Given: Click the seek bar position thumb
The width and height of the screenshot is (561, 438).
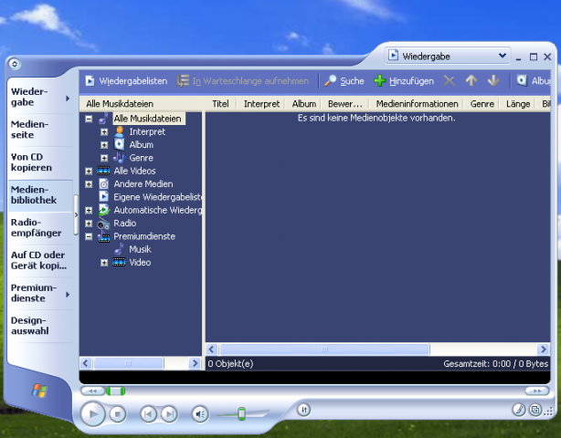Looking at the screenshot, I should coord(115,391).
